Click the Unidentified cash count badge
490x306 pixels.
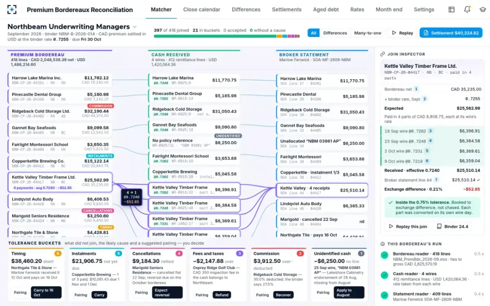point(361,253)
